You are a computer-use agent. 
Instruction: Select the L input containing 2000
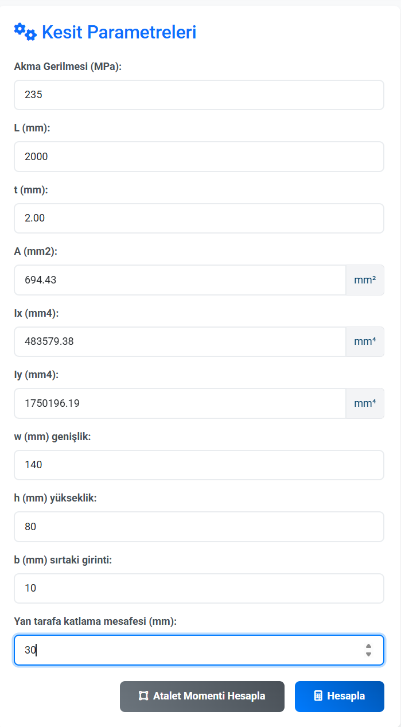199,157
